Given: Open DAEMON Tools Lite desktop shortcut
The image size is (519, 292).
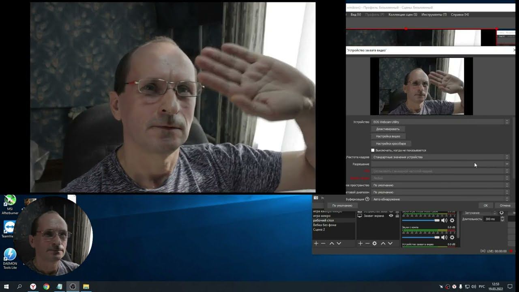Looking at the screenshot, I should [x=10, y=259].
